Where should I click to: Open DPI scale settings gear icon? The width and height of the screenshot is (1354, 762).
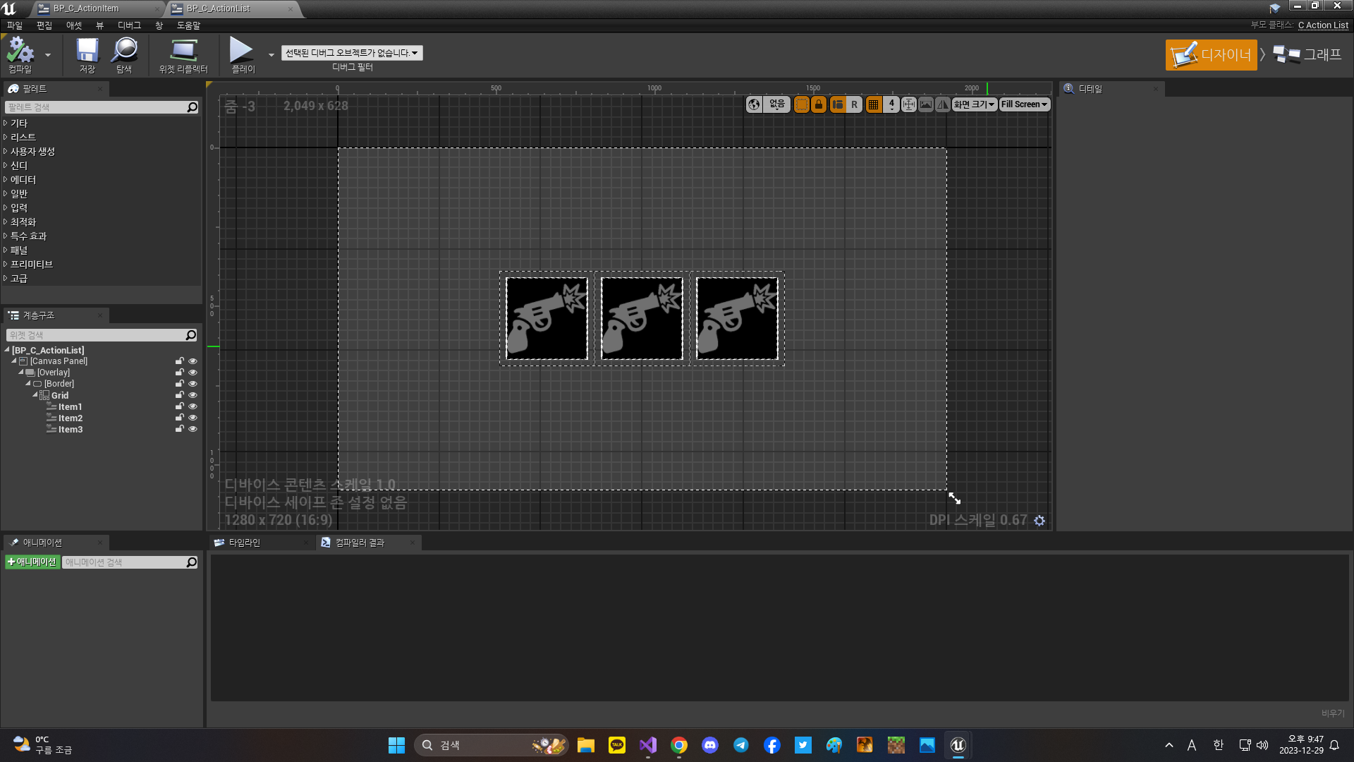(1039, 521)
